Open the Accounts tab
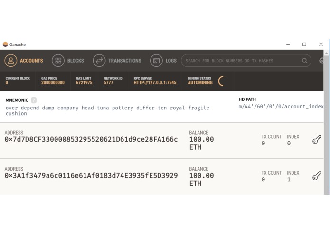 point(24,61)
